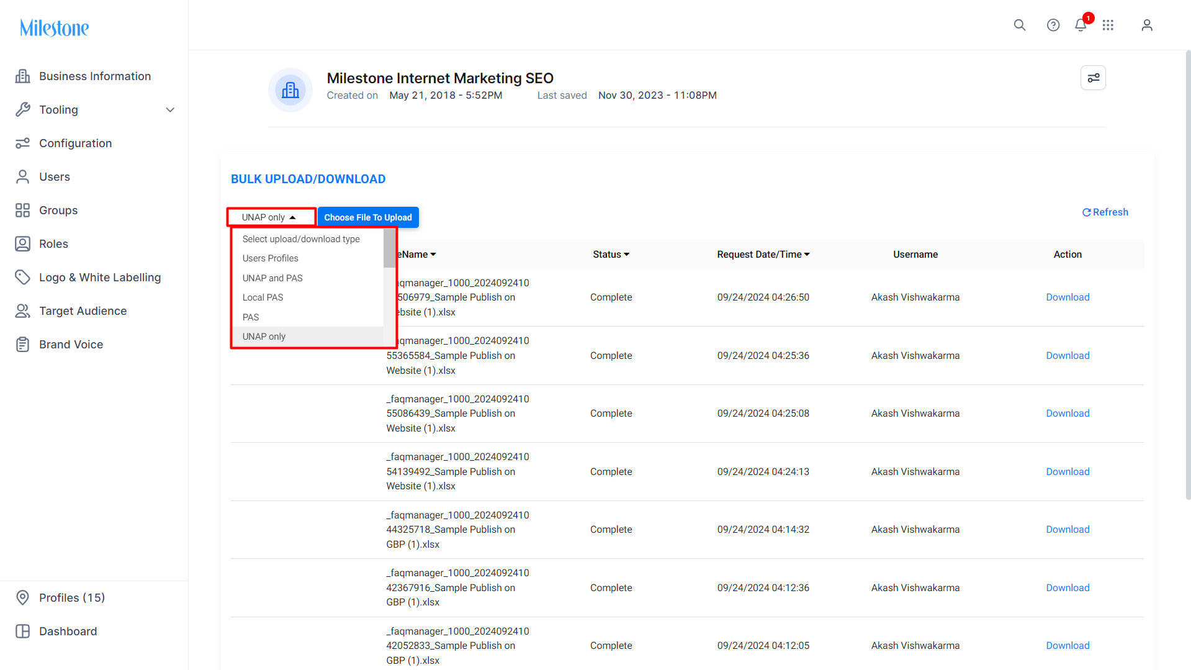The image size is (1191, 670).
Task: Download file requested at 04:12:05
Action: (x=1067, y=646)
